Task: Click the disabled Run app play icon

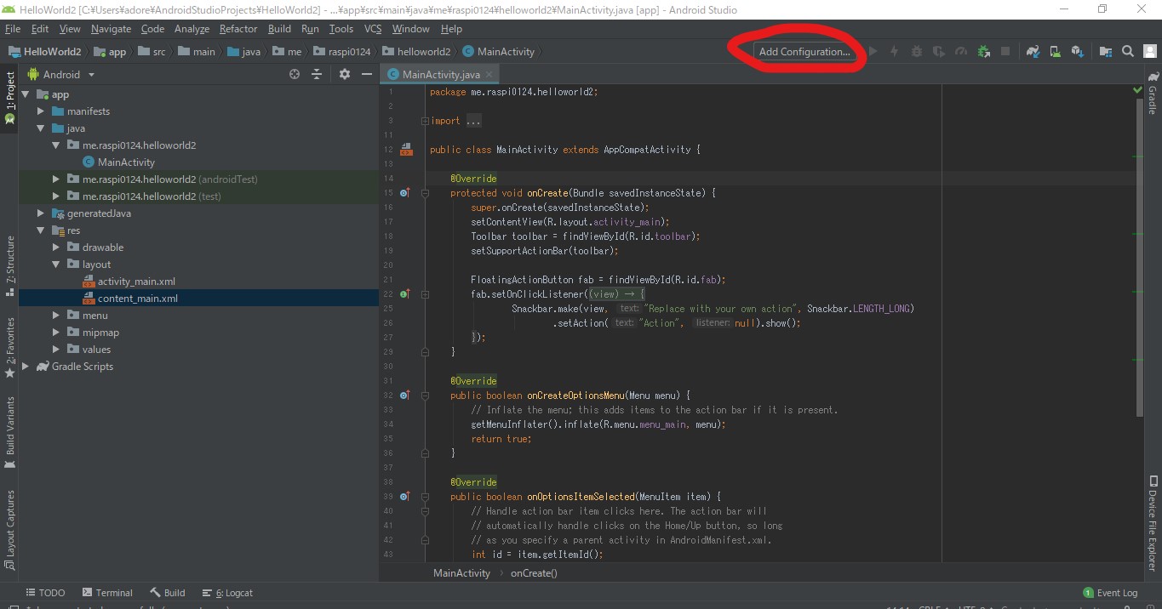Action: click(873, 51)
